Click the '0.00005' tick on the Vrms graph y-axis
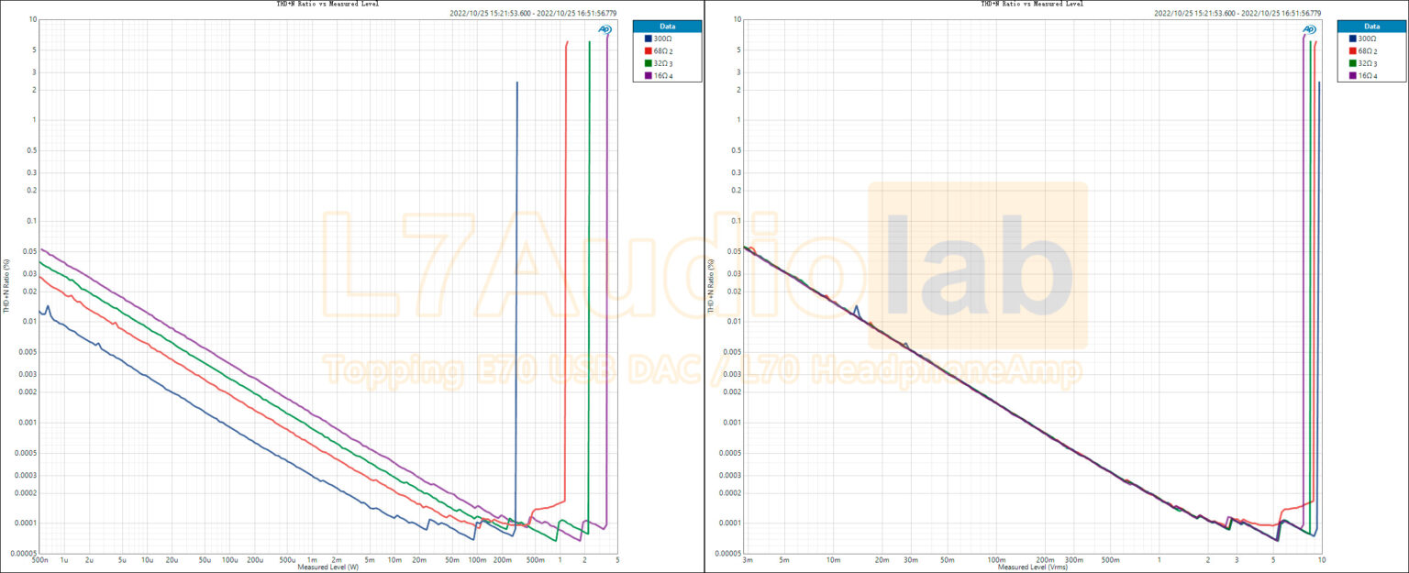Viewport: 1409px width, 573px height. click(x=728, y=554)
